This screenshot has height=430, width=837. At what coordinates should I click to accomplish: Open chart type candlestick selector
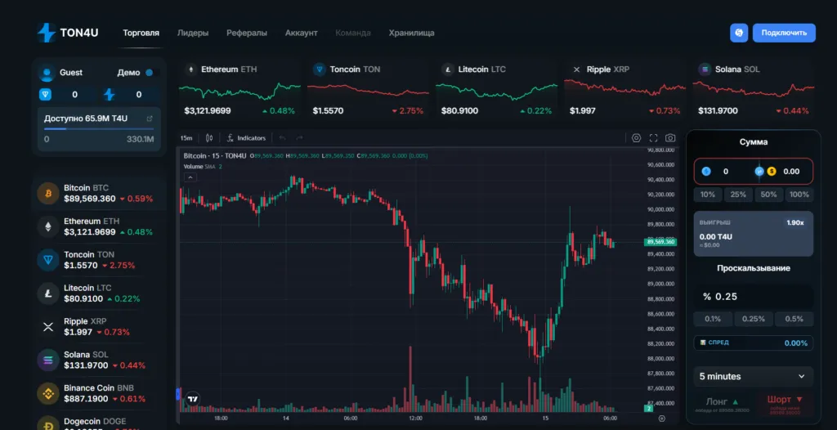(209, 138)
